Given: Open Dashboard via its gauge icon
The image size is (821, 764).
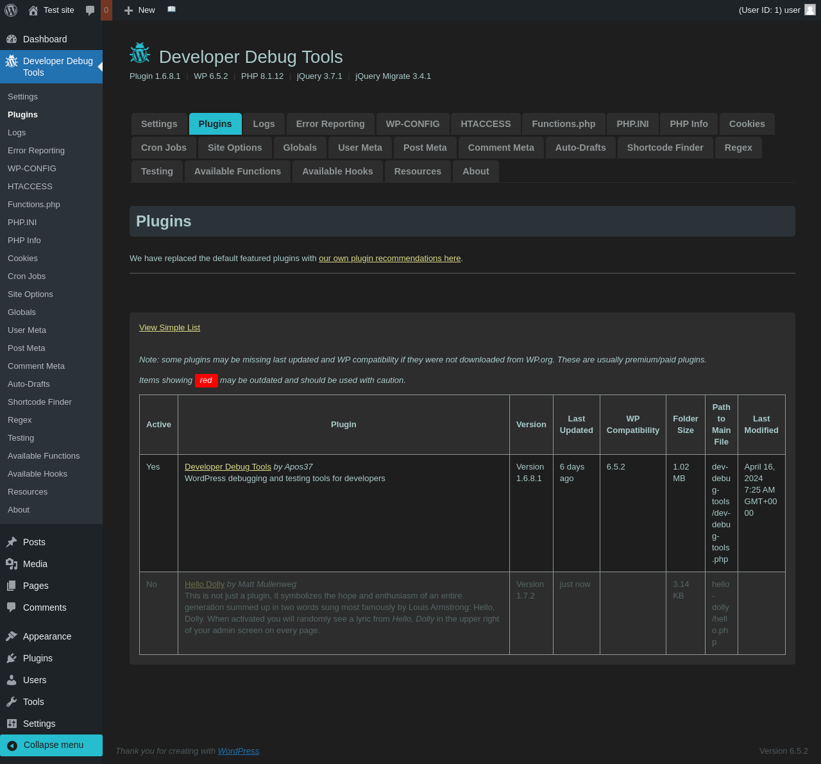Looking at the screenshot, I should (12, 39).
